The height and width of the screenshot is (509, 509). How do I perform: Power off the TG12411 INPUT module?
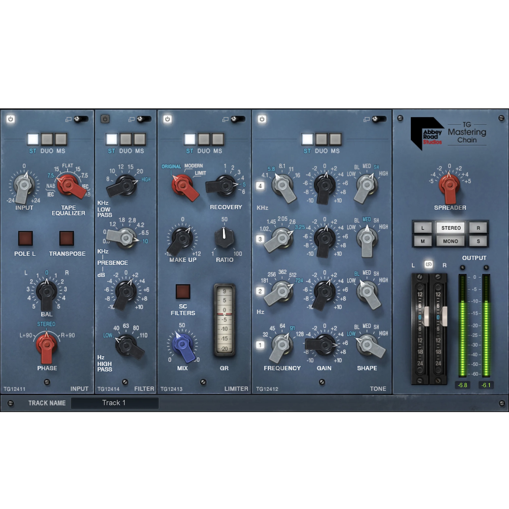(11, 119)
